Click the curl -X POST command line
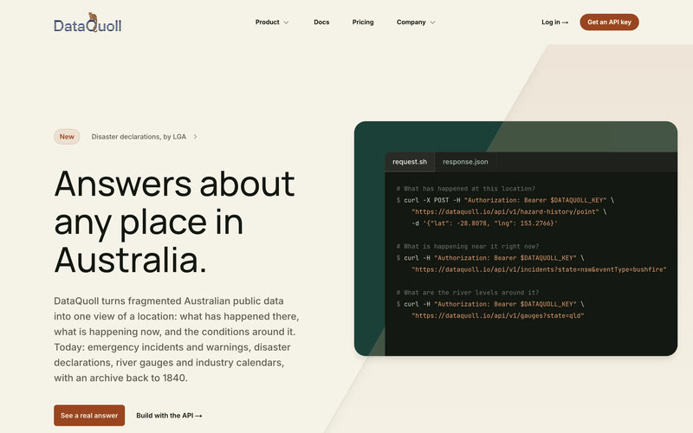The width and height of the screenshot is (693, 433). tap(505, 200)
